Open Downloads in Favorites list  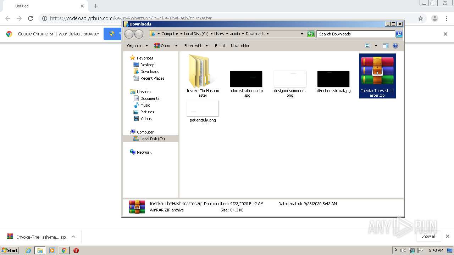tap(149, 72)
